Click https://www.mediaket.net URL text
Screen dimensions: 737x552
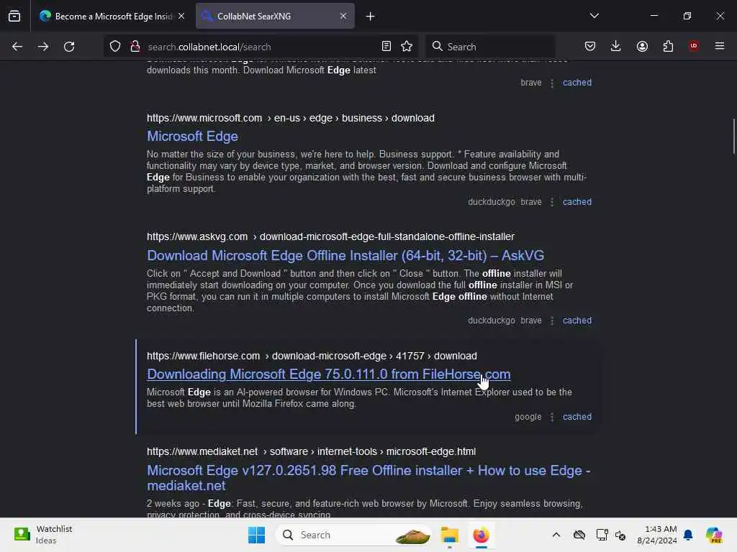(x=202, y=451)
